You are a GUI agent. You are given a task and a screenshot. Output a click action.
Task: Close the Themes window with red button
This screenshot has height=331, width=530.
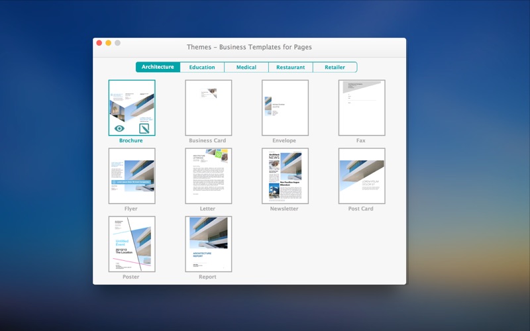(99, 43)
